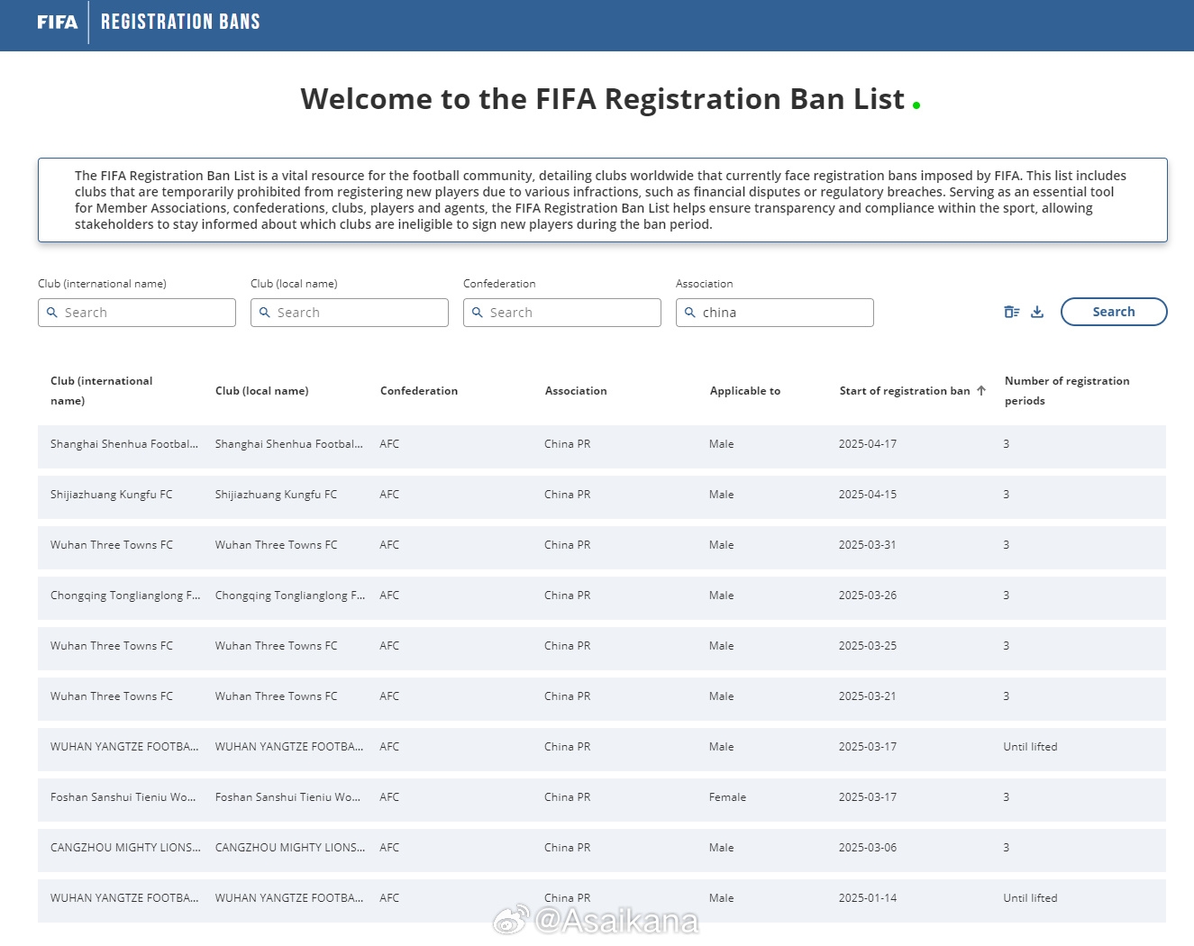Select the Cangzhou Mighty Lions row
Image resolution: width=1194 pixels, height=946 pixels.
tap(601, 849)
